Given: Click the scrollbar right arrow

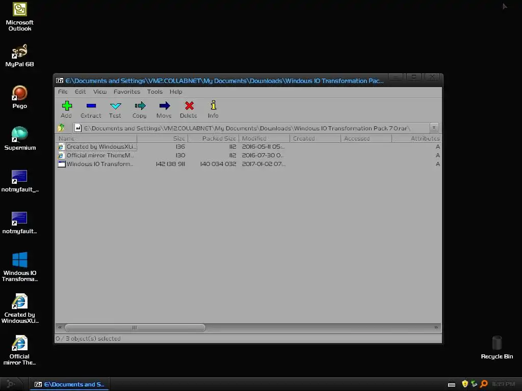Looking at the screenshot, I should click(x=436, y=327).
